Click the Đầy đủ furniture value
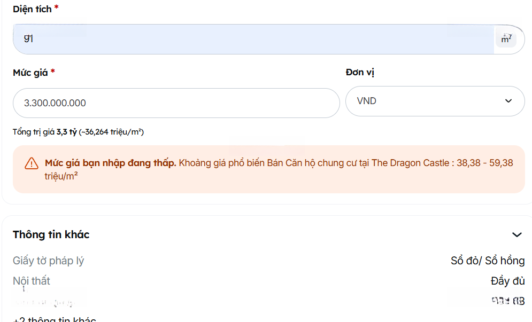Screen dimensions: 532x322 pos(507,281)
